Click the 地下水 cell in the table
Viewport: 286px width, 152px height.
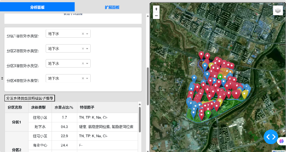(40, 127)
